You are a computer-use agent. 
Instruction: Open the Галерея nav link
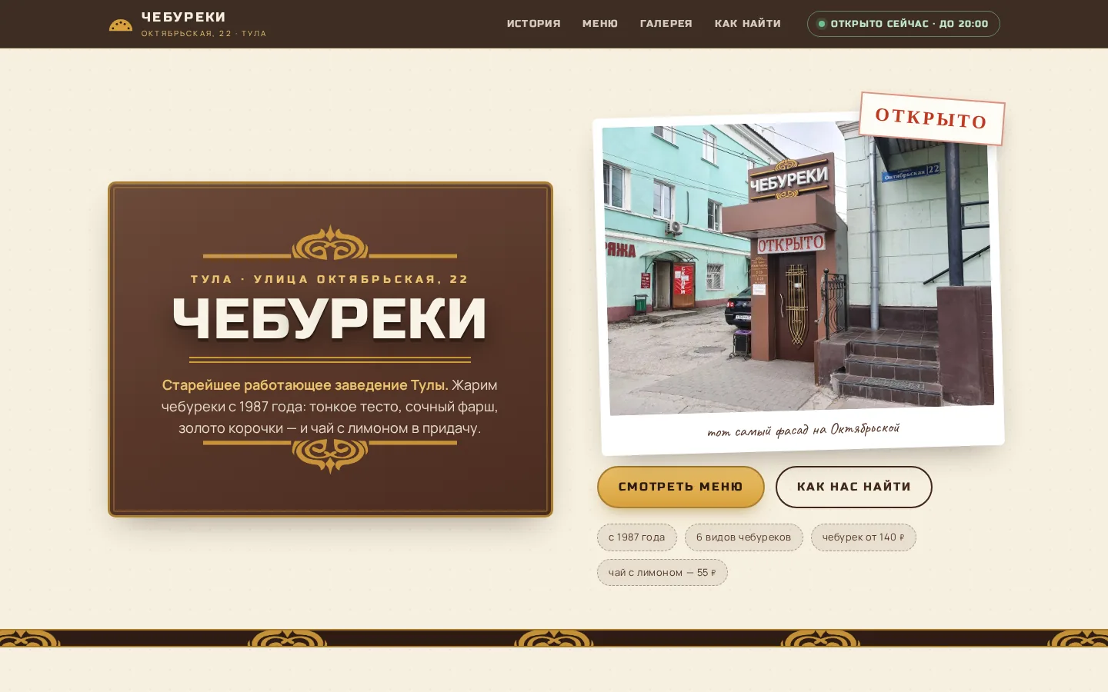(x=666, y=24)
